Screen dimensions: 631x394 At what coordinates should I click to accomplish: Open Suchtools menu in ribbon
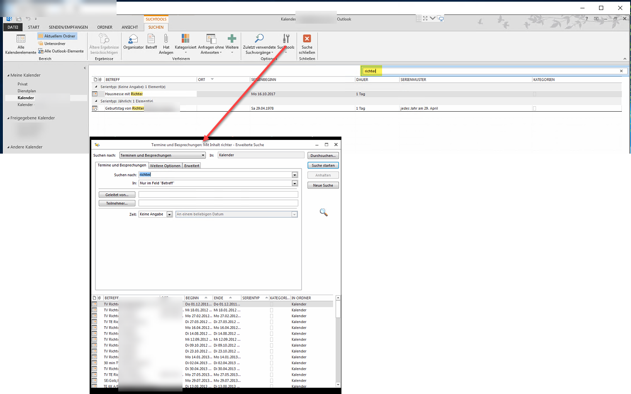click(x=286, y=44)
